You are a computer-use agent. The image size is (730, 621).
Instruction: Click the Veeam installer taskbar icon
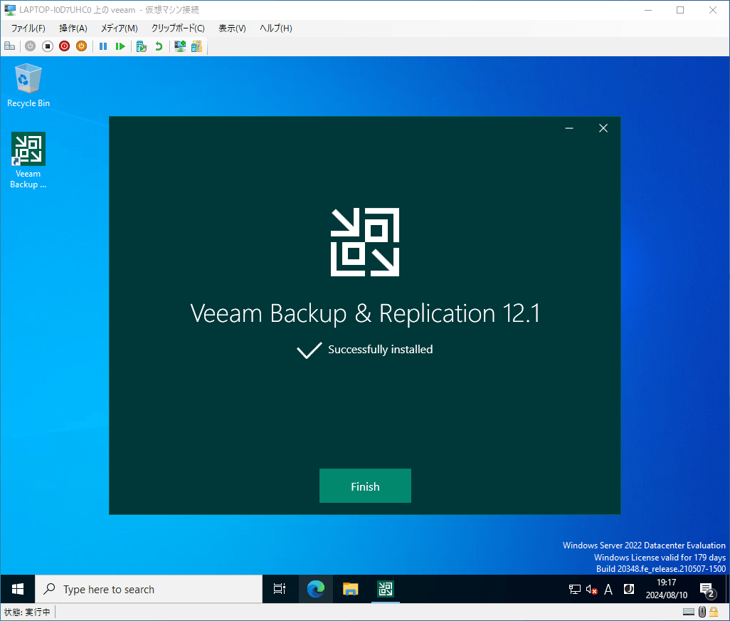tap(386, 590)
